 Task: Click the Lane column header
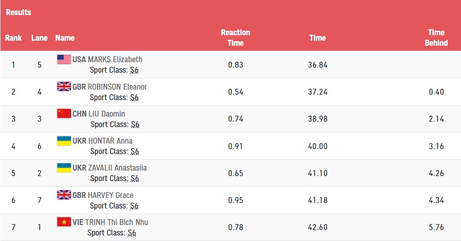coord(39,38)
